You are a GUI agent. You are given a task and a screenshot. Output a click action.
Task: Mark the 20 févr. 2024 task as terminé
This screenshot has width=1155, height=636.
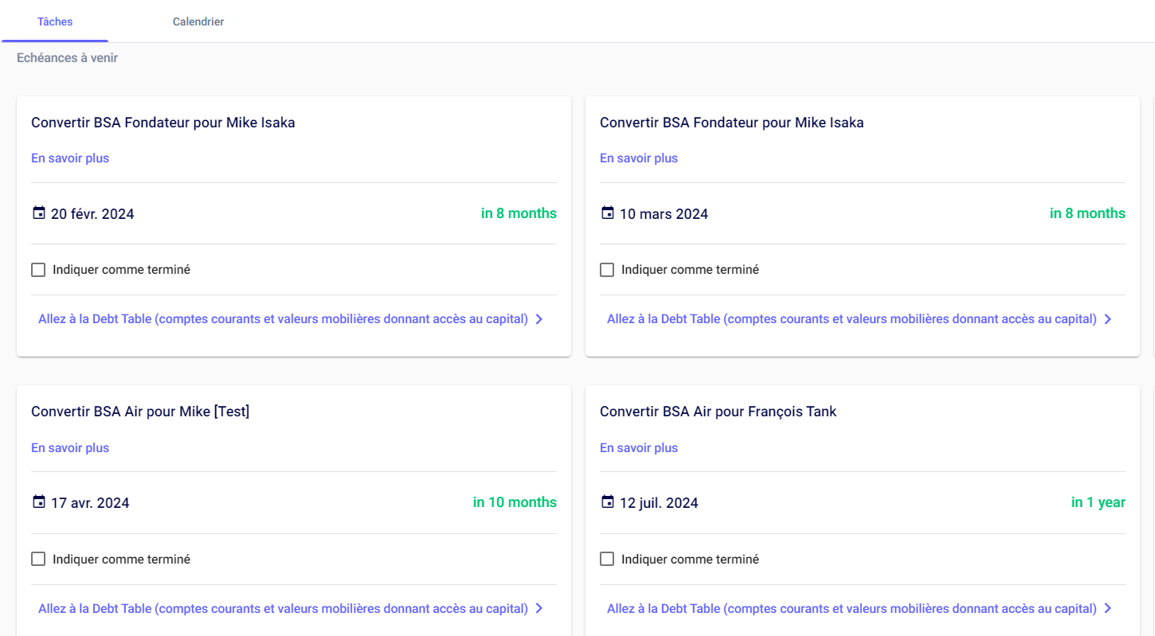pos(38,270)
